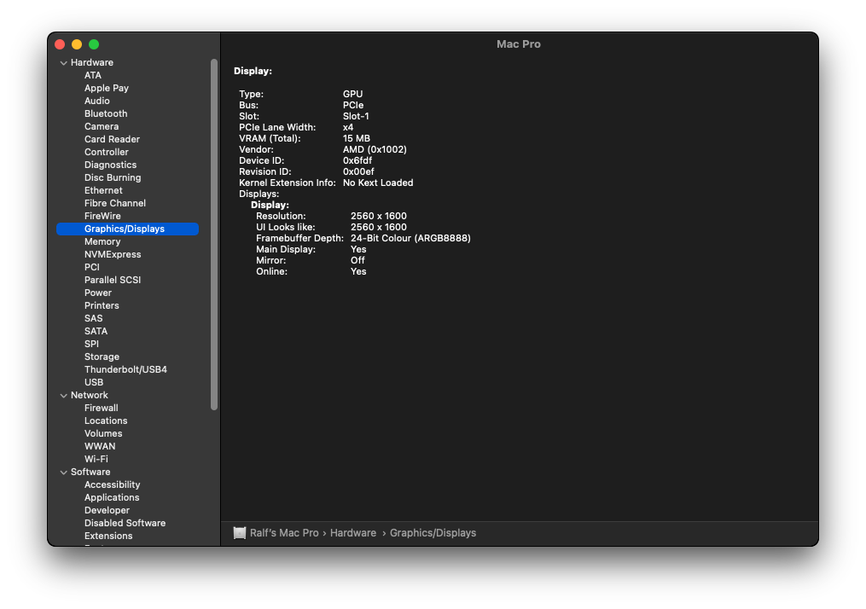Open Parallel SCSI information
The image size is (866, 609).
pyautogui.click(x=113, y=280)
